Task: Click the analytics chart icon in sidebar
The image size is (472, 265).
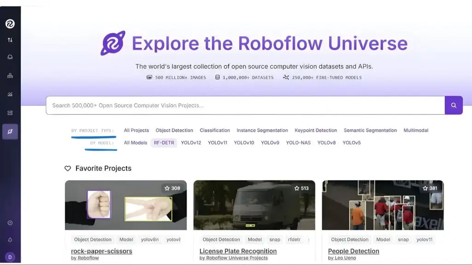Action: pyautogui.click(x=9, y=94)
